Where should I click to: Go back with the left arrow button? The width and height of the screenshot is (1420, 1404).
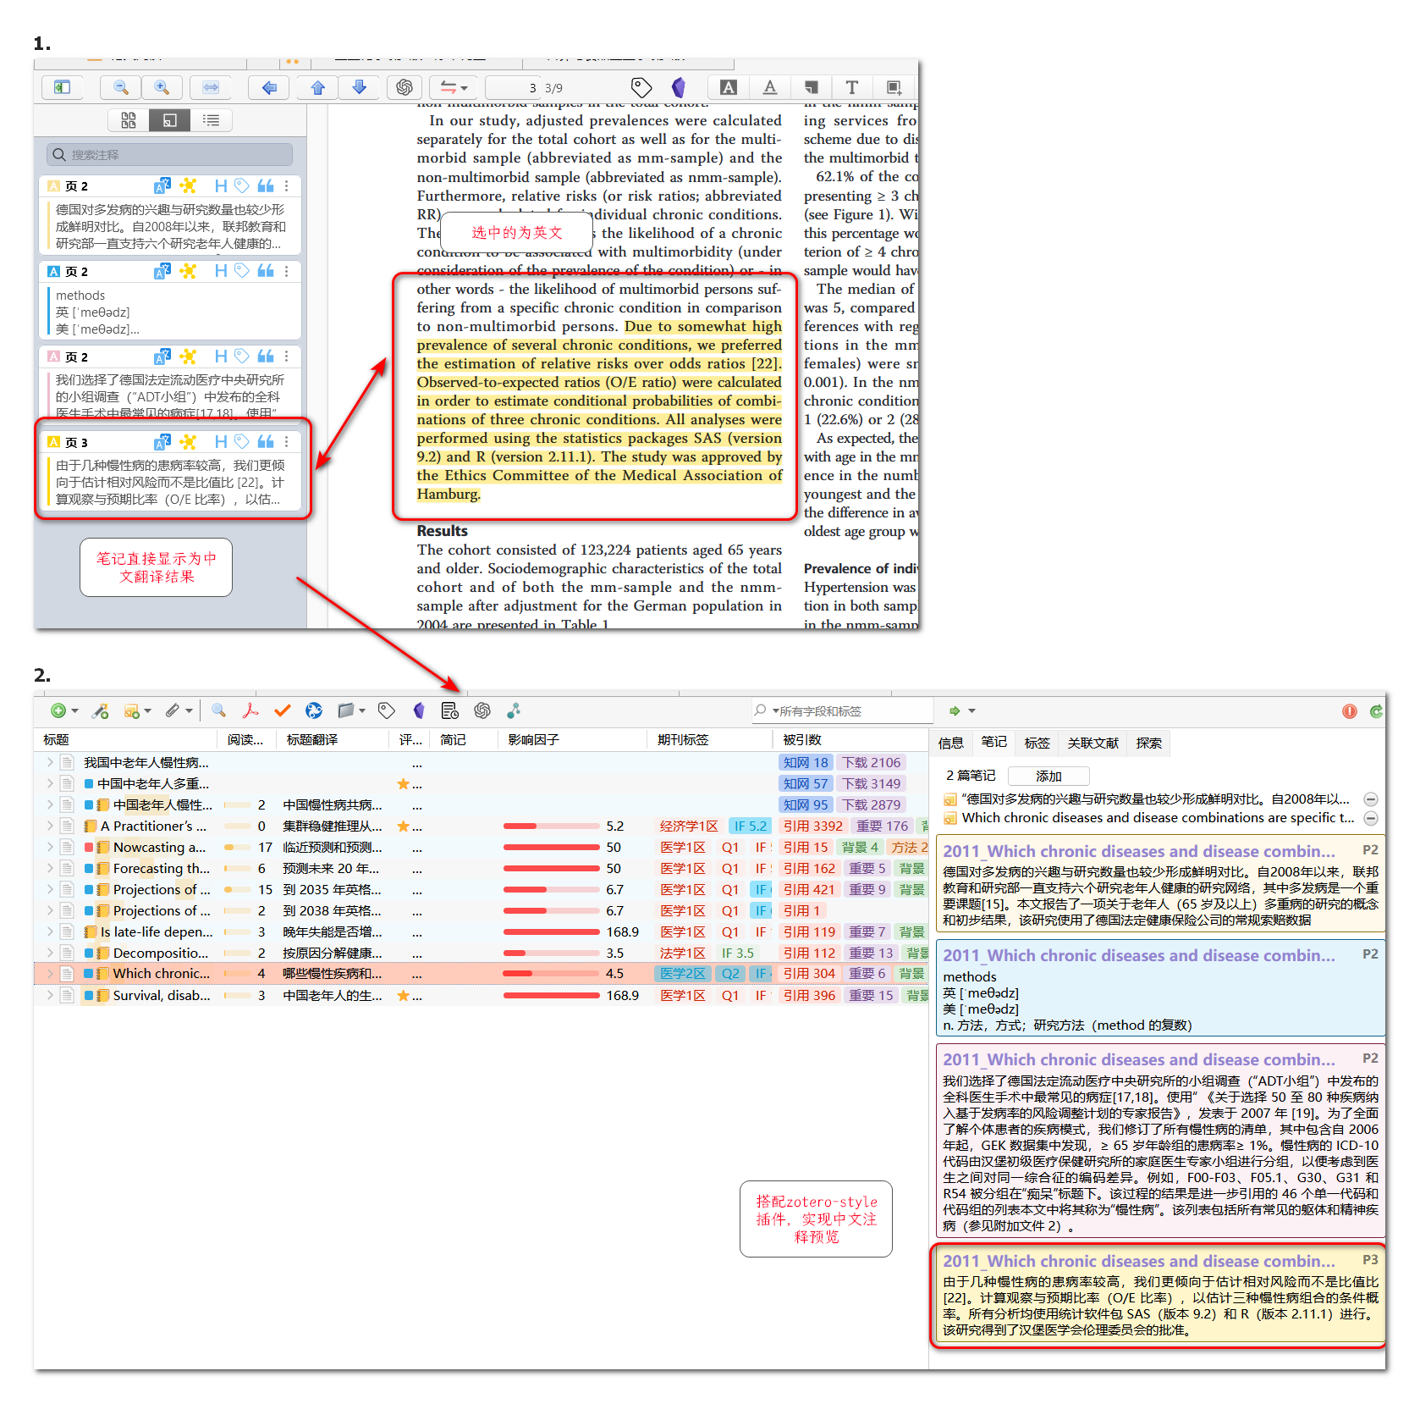pyautogui.click(x=269, y=87)
